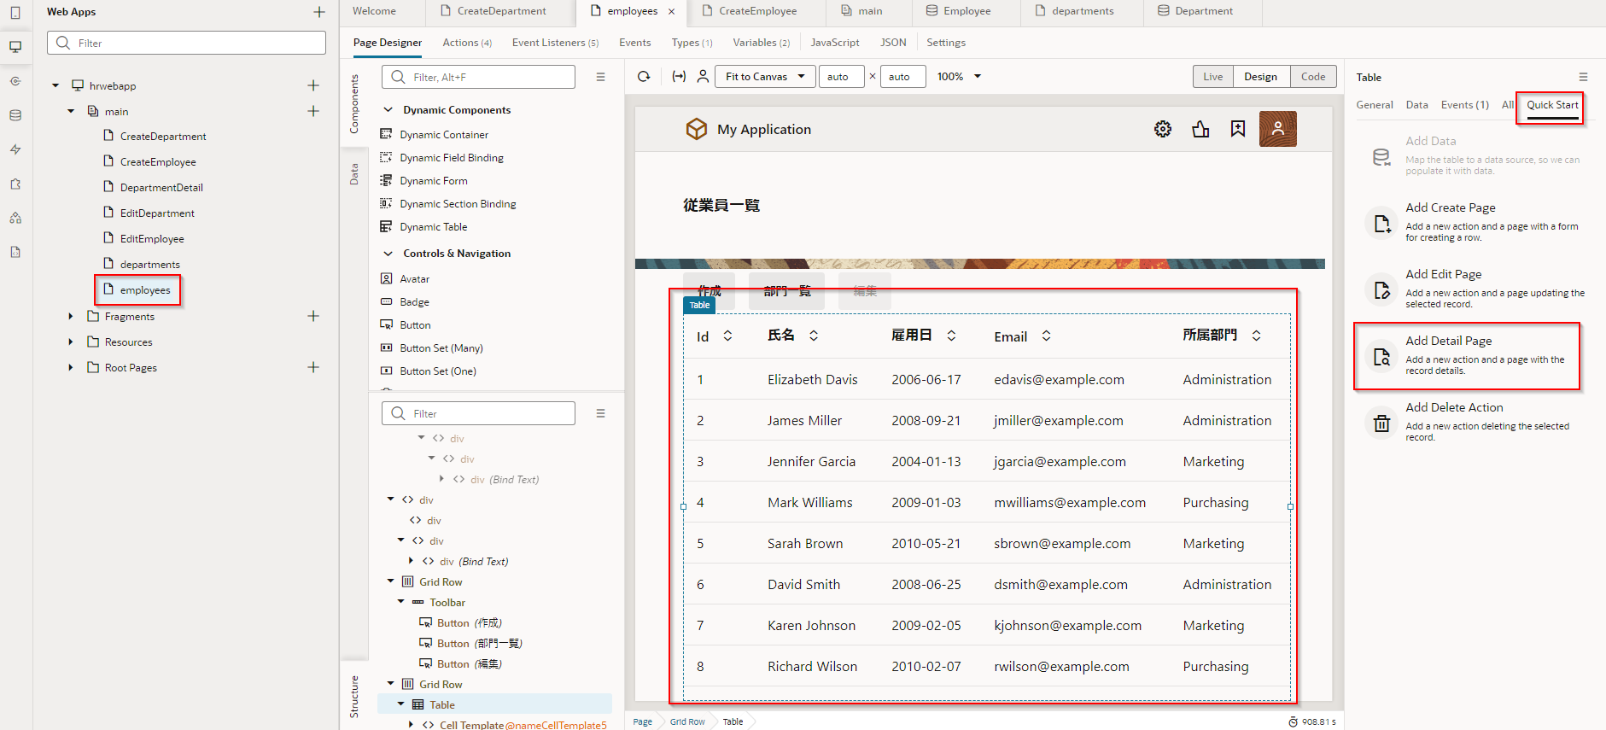Open the Event Listeners tab
Screen dimensions: 1606x730
click(x=554, y=43)
